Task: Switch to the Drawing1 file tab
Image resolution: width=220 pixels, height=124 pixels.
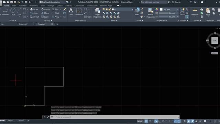Action: pyautogui.click(x=23, y=24)
